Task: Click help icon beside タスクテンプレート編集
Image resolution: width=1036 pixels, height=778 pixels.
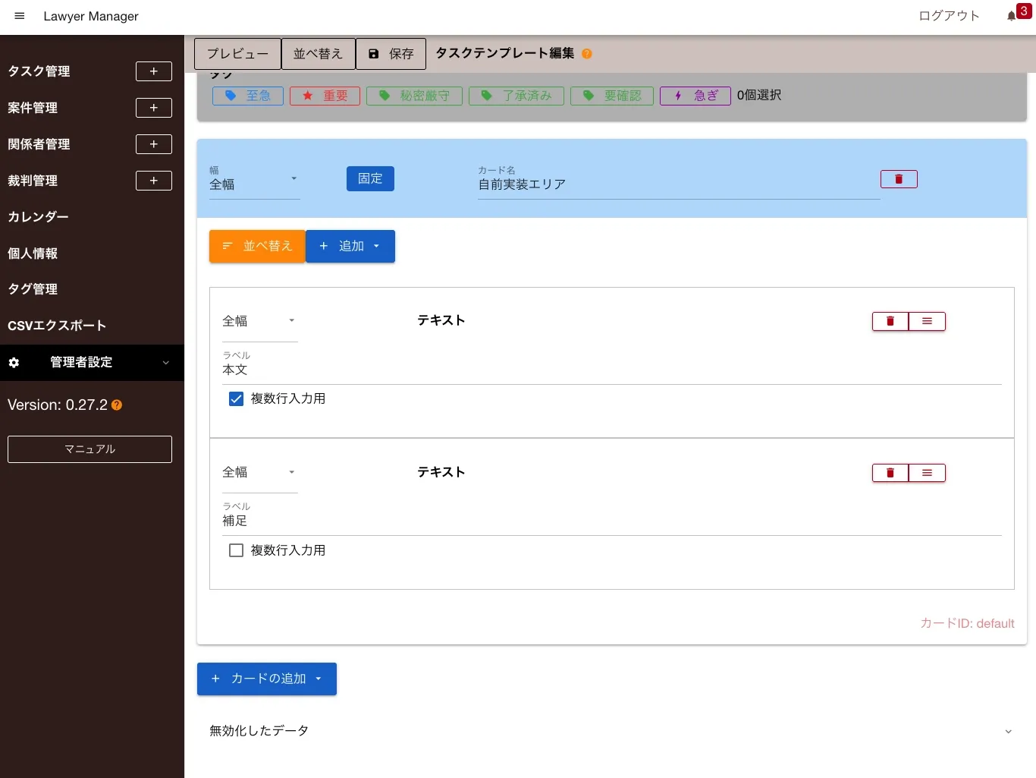Action: [586, 54]
